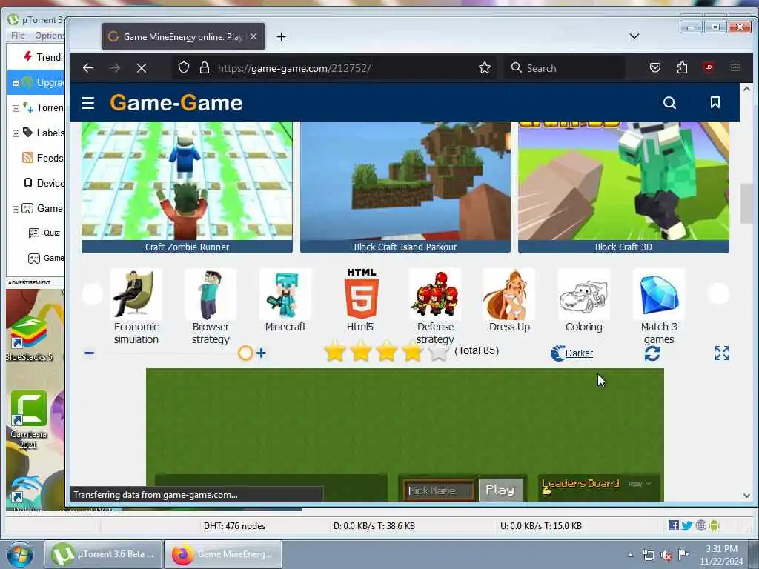Open the Economic simulation category
Viewport: 759px width, 569px height.
[x=136, y=307]
